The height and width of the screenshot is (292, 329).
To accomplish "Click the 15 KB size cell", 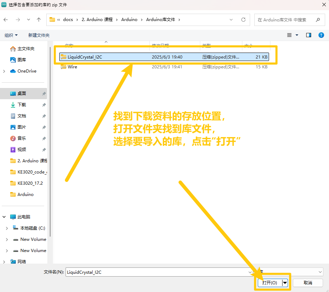I will pos(261,67).
